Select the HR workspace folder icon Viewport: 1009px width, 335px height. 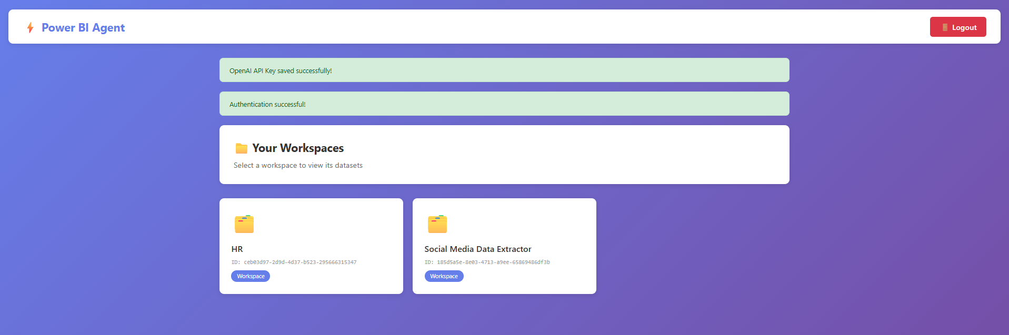point(244,224)
